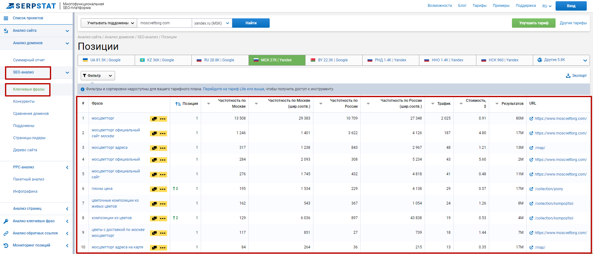Open /collection/kompozitsii URL in row 7

coord(554,204)
